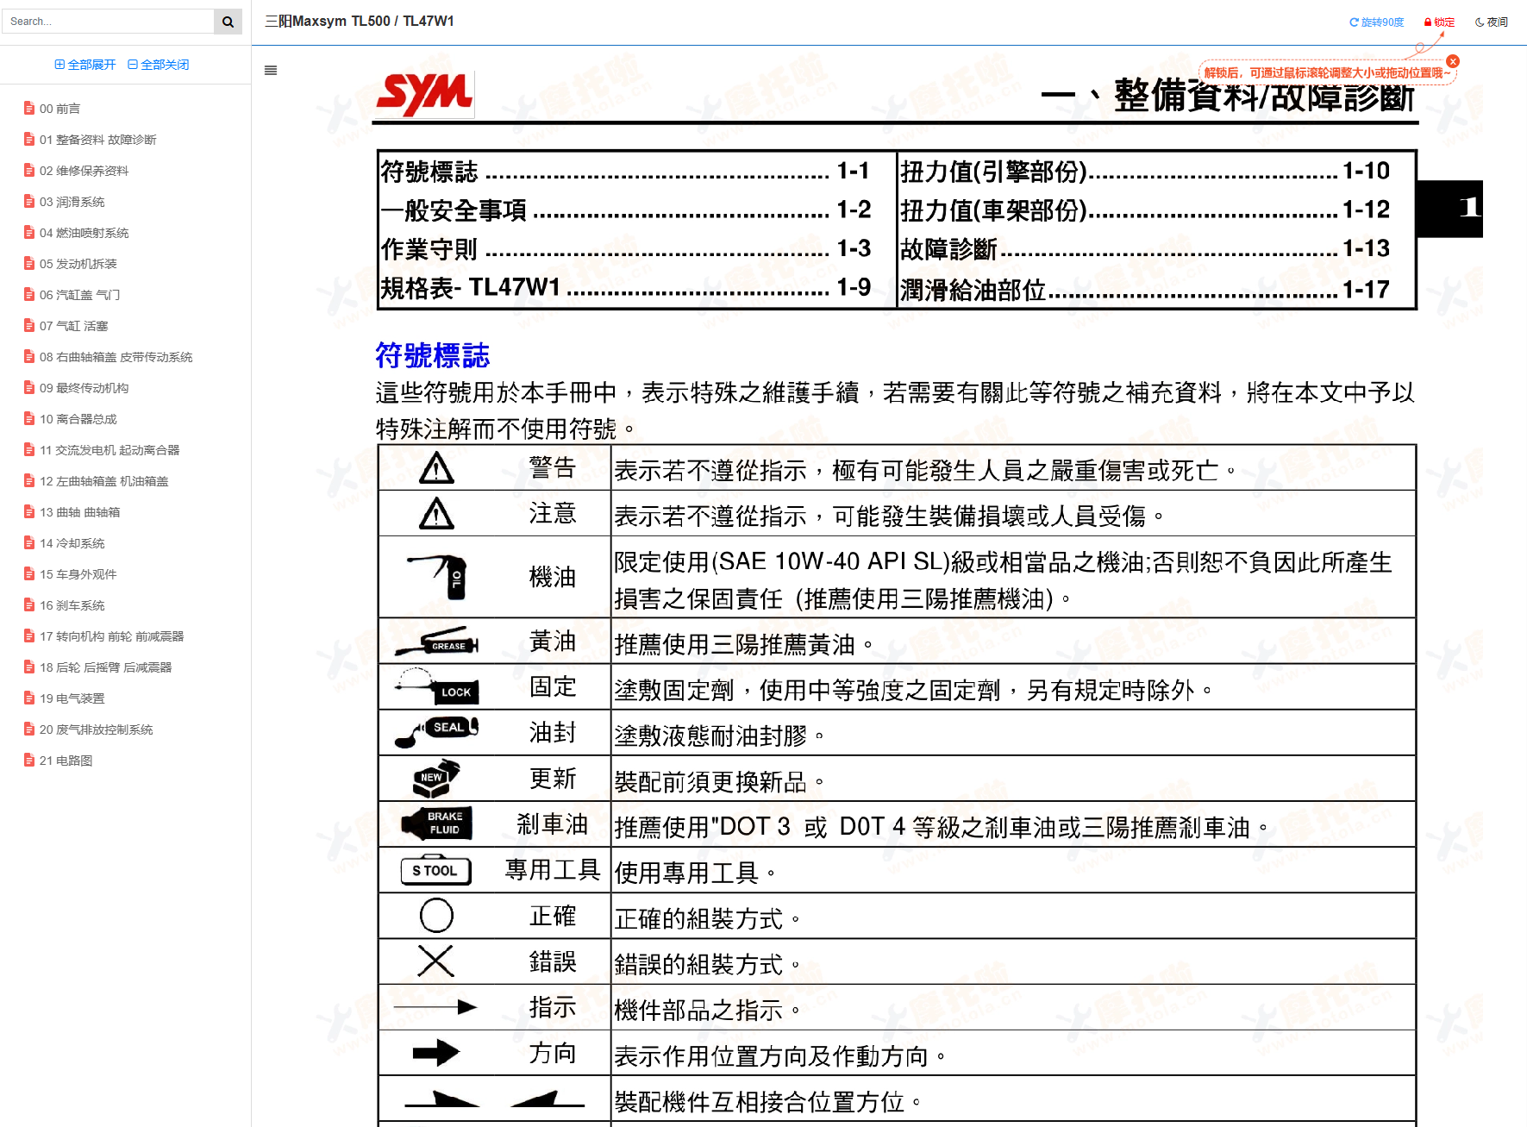Toggle the sidebar hamburger menu icon
Image resolution: width=1527 pixels, height=1127 pixels.
[x=271, y=71]
